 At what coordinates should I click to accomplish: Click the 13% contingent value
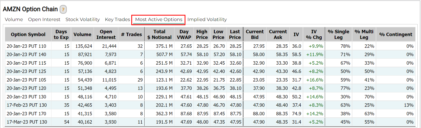tap(409, 105)
